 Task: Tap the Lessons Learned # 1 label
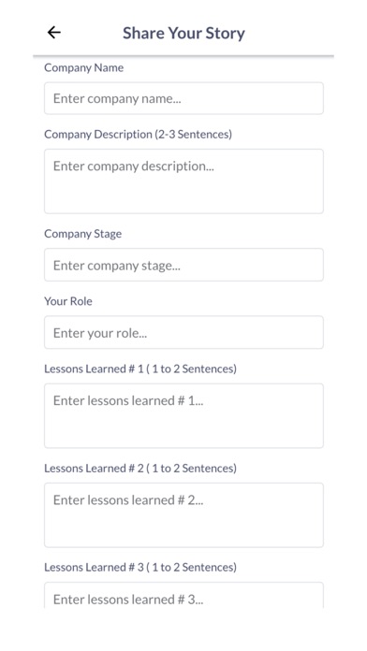[x=140, y=369]
